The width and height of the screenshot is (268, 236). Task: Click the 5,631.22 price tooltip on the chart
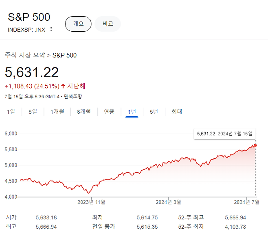pyautogui.click(x=225, y=134)
